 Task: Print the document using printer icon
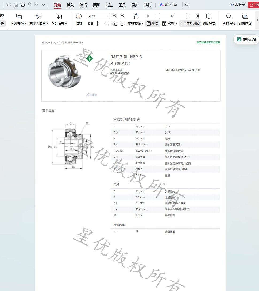(23, 5)
